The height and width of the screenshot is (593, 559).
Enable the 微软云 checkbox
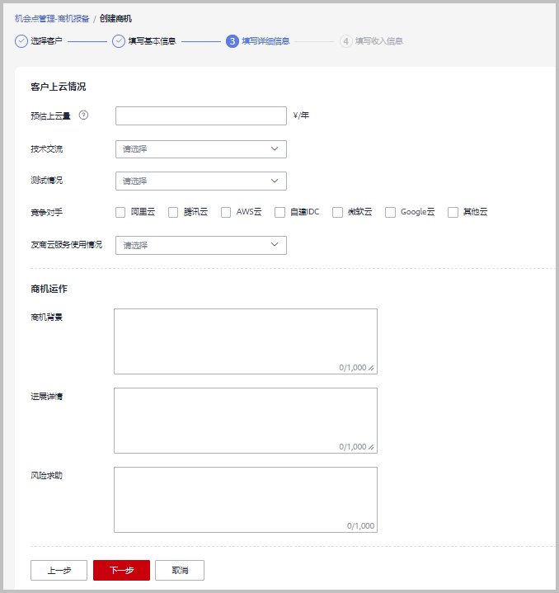tap(337, 212)
